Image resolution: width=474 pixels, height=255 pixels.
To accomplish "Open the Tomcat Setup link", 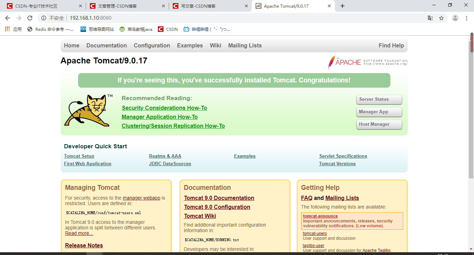I will pyautogui.click(x=79, y=156).
